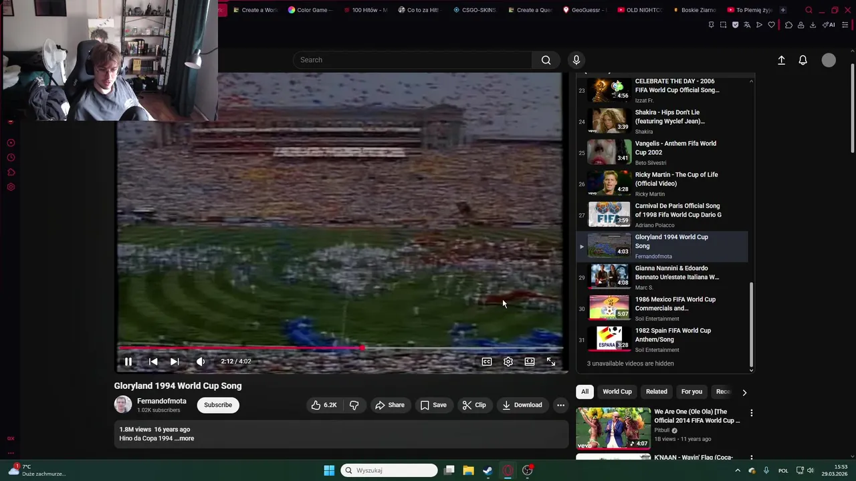Switch to Color Game browser tab
The image size is (856, 481).
click(x=310, y=10)
